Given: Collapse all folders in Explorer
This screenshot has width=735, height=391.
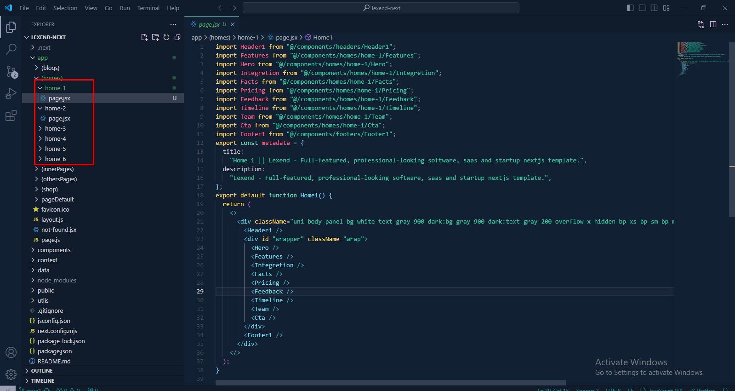Looking at the screenshot, I should click(x=177, y=37).
